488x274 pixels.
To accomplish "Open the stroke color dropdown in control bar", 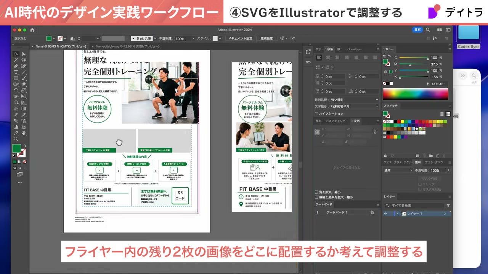I will [x=65, y=38].
